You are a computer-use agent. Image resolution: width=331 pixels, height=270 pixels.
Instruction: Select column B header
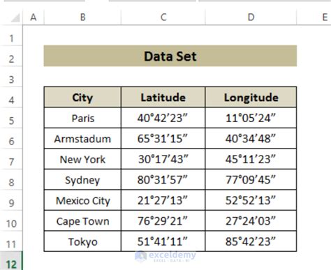(82, 17)
